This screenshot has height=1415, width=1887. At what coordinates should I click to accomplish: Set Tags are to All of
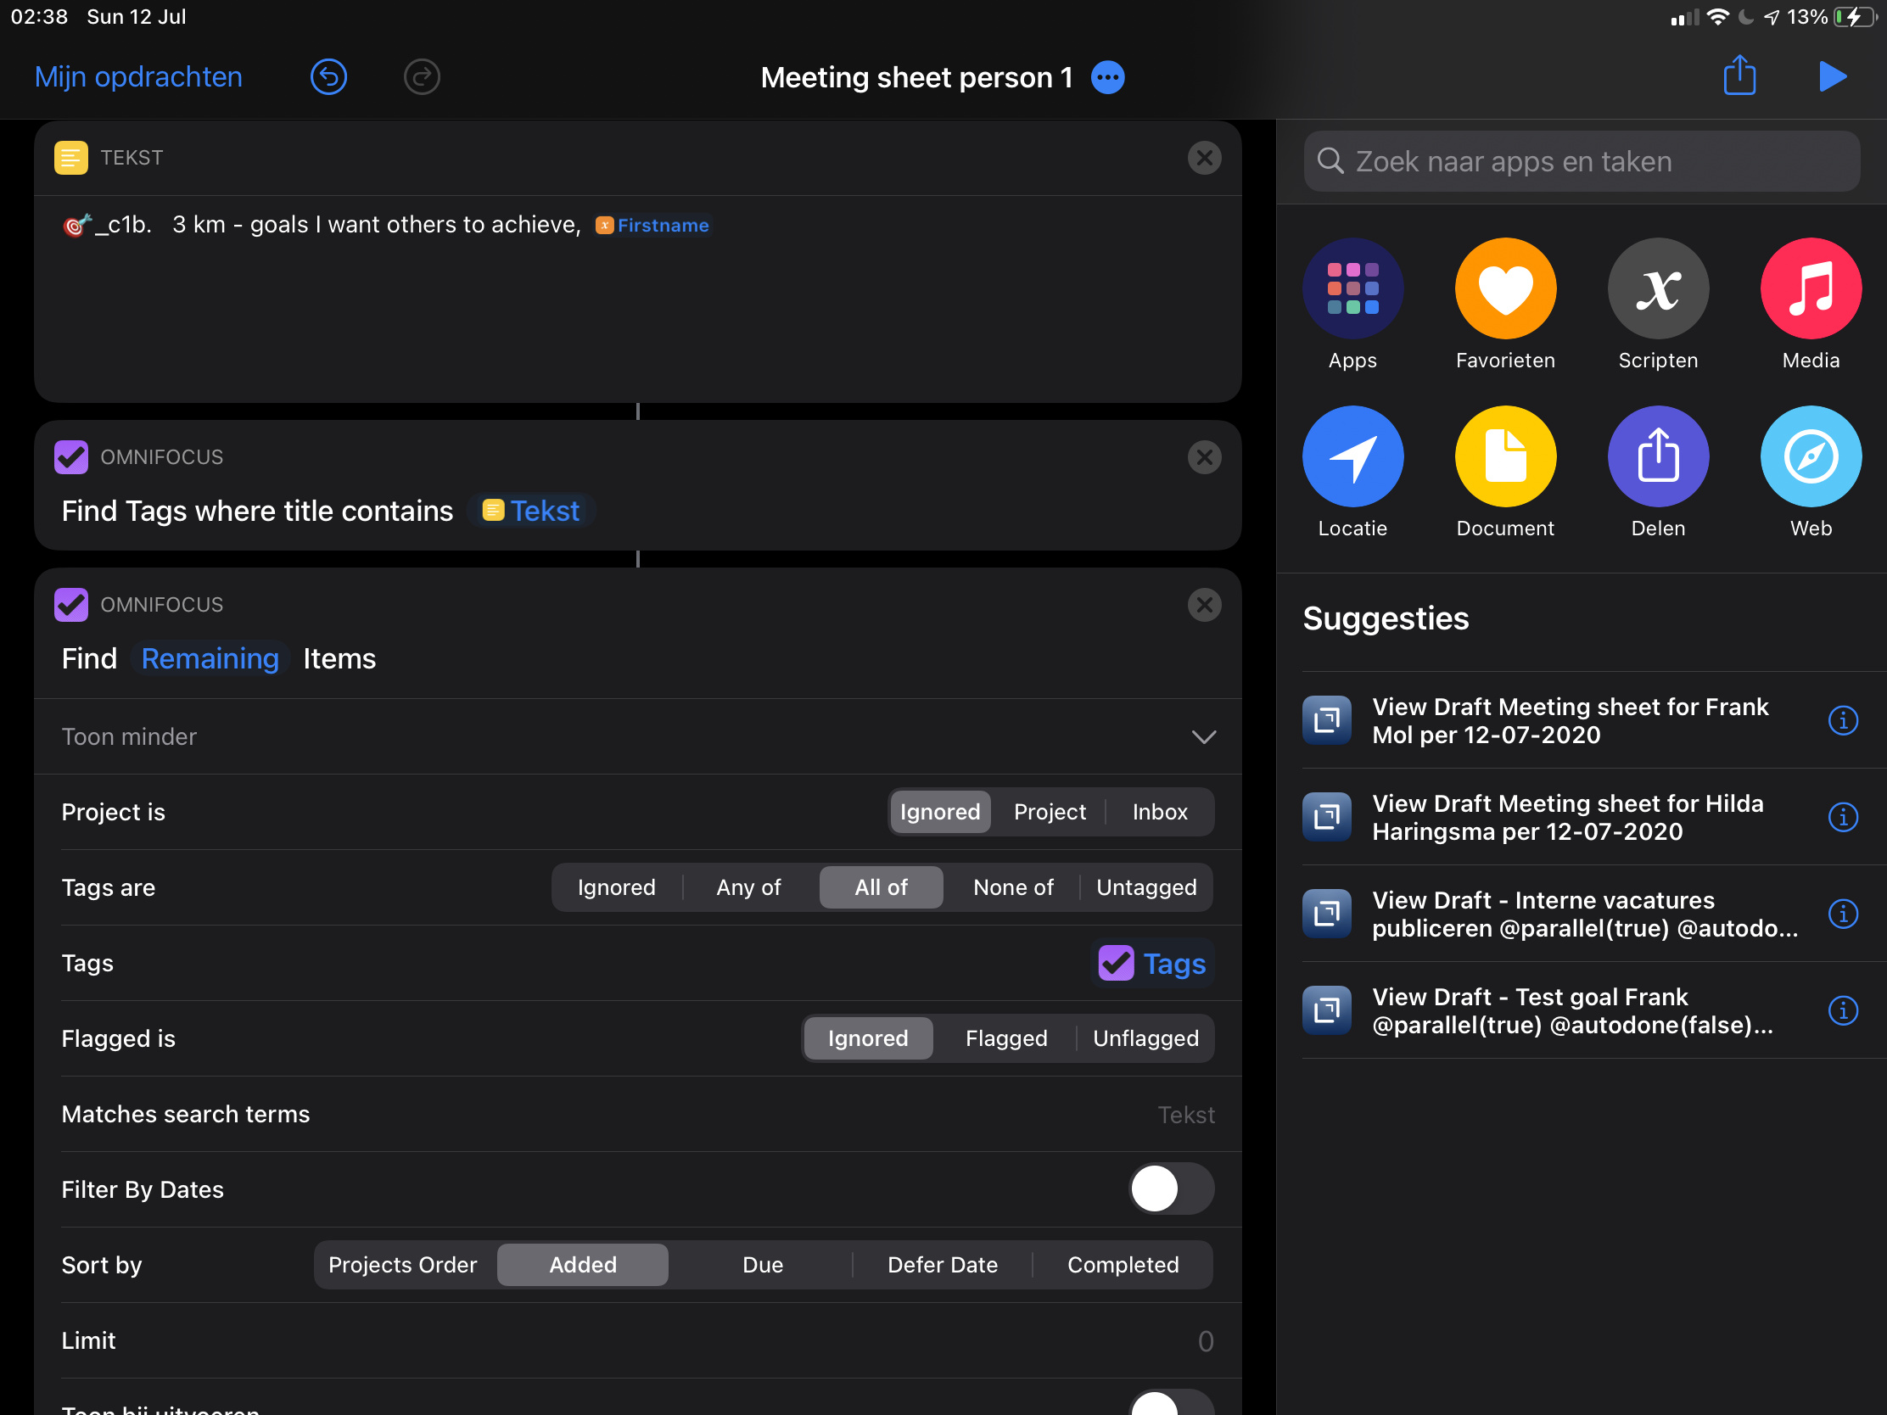(881, 888)
